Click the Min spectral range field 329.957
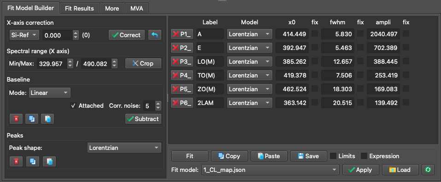Screen dimensions: 441x182 52,64
